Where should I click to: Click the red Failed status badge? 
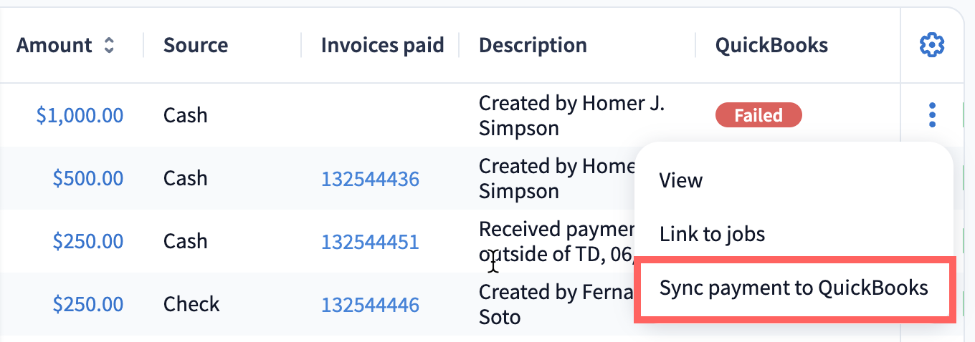(758, 114)
